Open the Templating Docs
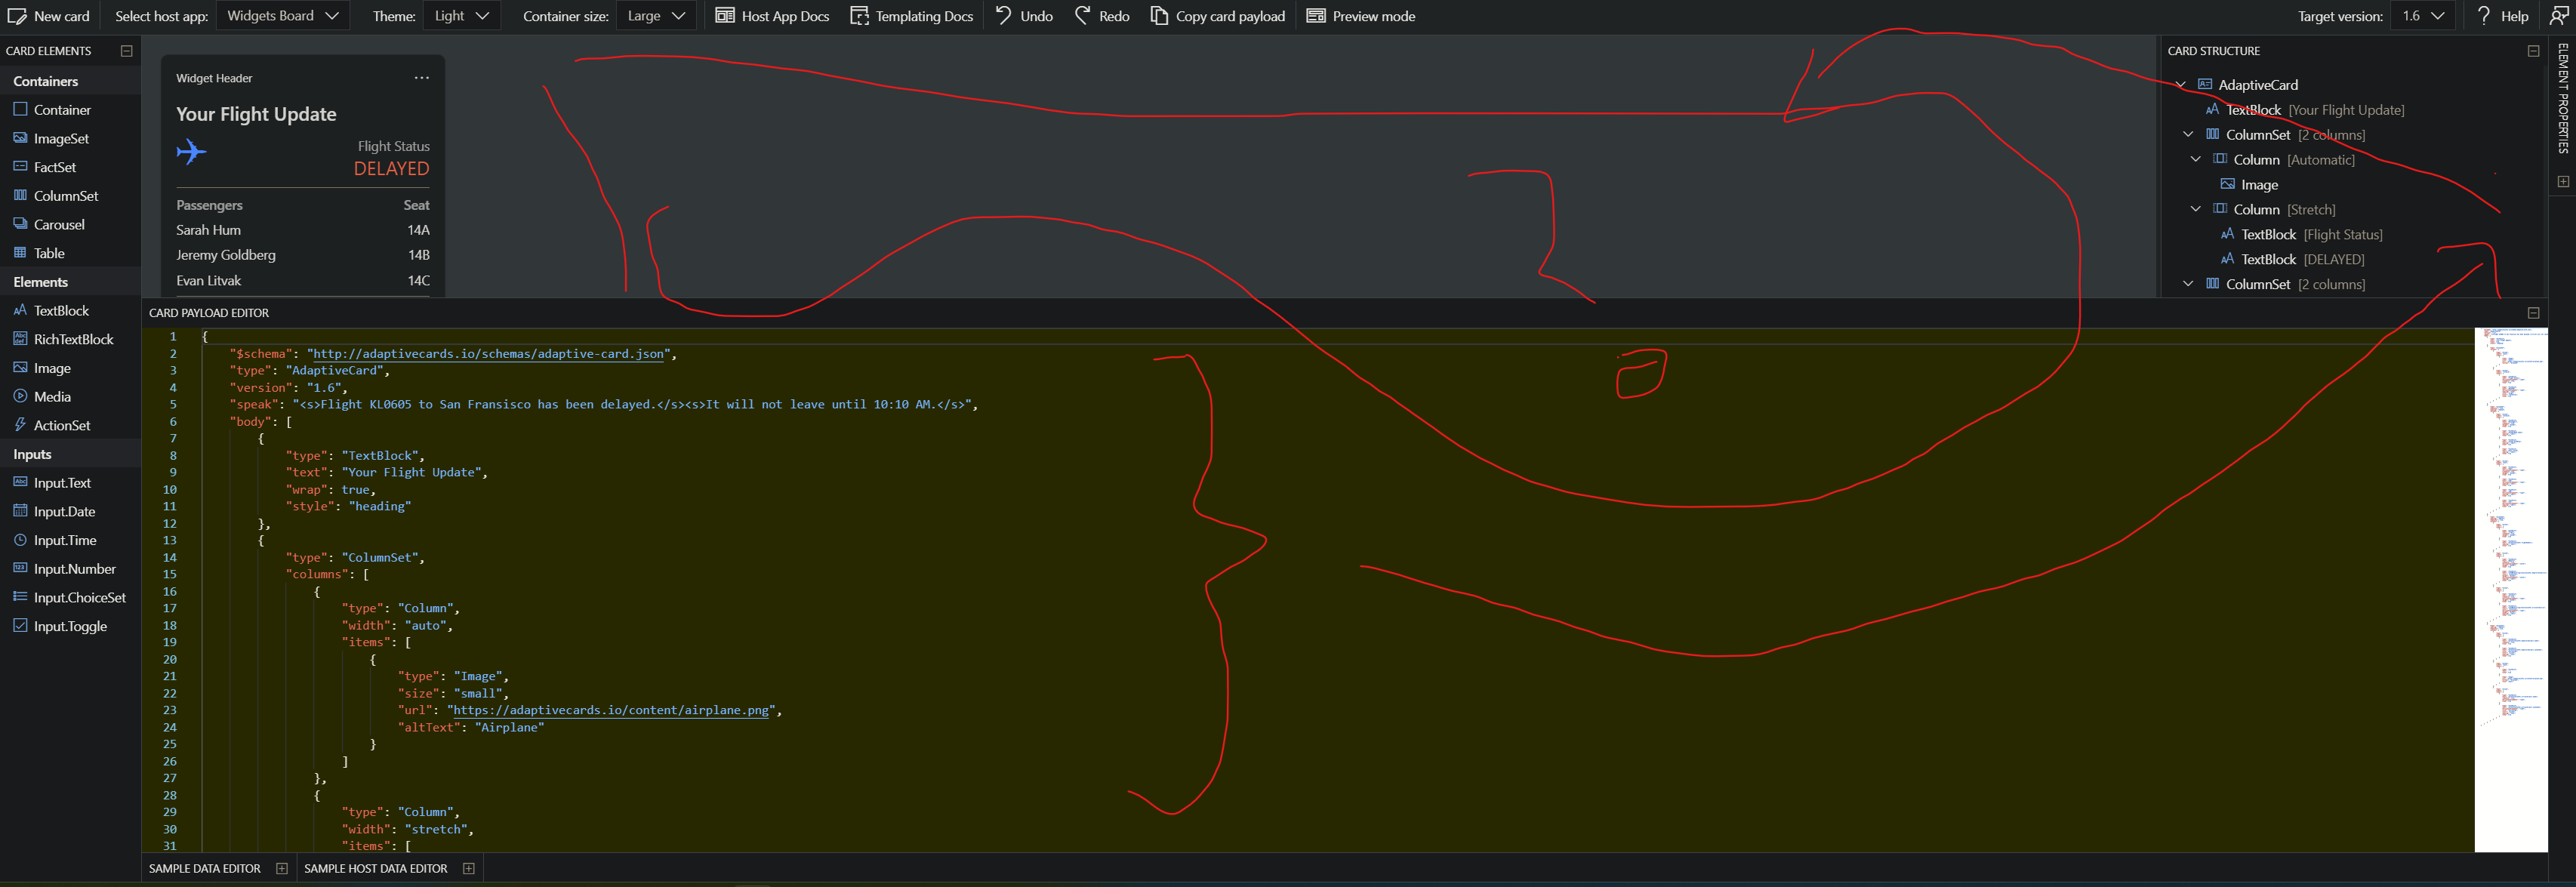 [x=911, y=15]
